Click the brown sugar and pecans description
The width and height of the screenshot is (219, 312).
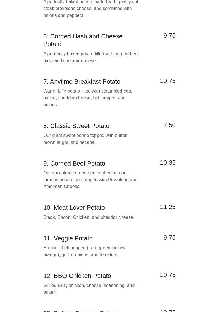85,139
